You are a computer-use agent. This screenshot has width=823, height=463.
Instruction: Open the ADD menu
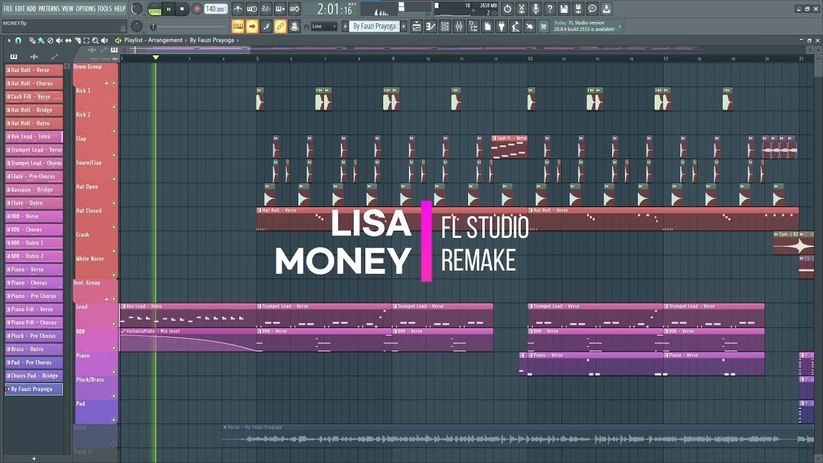[x=31, y=8]
